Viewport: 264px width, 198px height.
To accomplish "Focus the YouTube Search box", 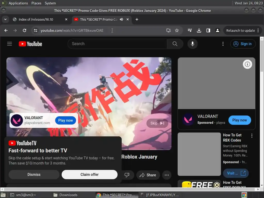I will pos(117,44).
